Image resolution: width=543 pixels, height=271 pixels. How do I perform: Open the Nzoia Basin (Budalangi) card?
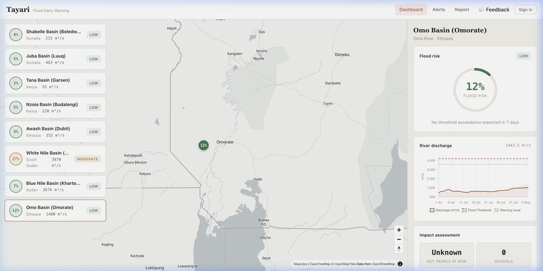(55, 108)
